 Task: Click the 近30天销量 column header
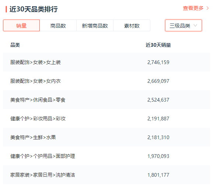tap(158, 45)
